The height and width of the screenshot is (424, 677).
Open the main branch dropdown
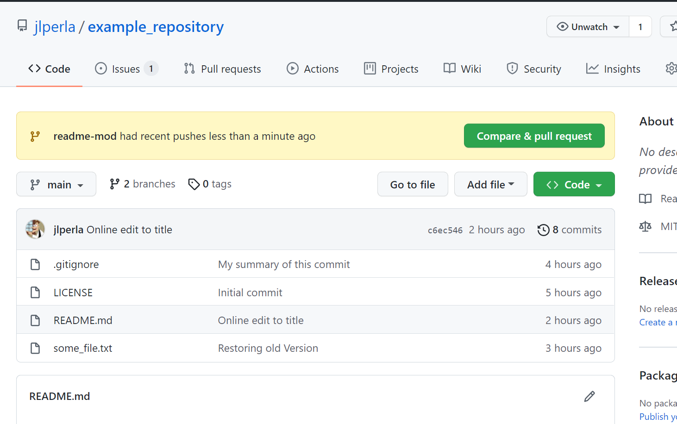tap(56, 184)
